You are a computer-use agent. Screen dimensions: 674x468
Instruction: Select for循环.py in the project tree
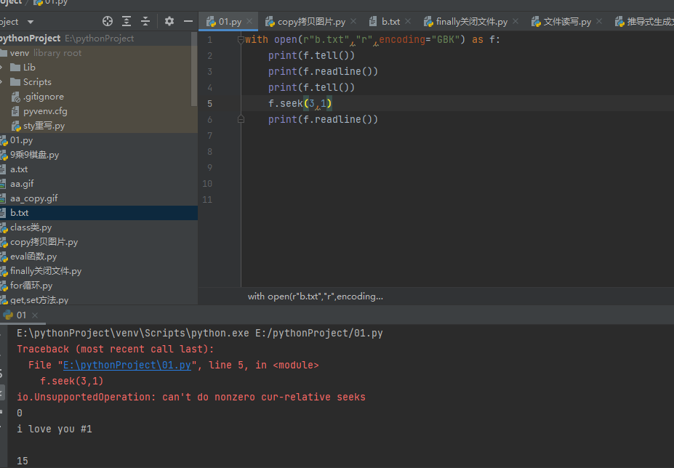tap(99, 286)
